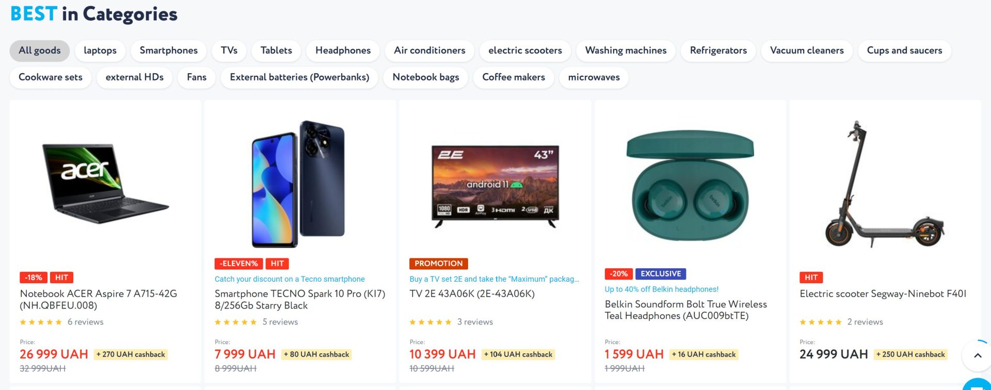Screen dimensions: 991x390
Task: Open the Electric scooter Segway-Ninebot F40I title
Action: point(883,294)
